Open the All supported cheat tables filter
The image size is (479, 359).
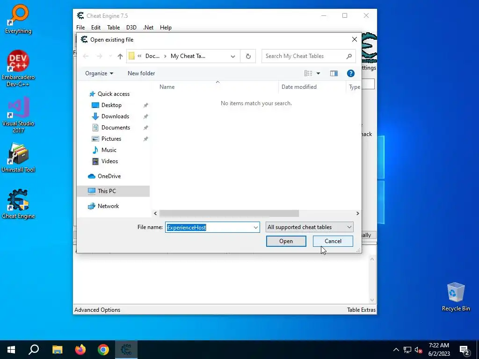pyautogui.click(x=310, y=227)
